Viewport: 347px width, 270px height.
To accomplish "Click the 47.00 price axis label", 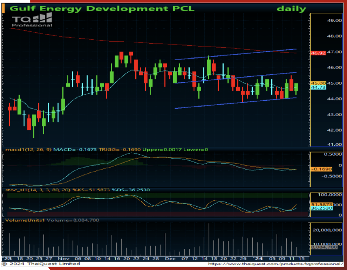I will click(334, 52).
